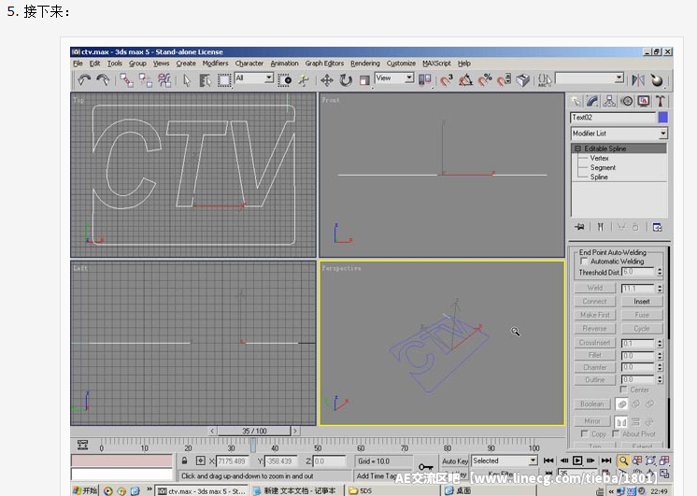
Task: Open Select by Name icon
Action: click(x=205, y=80)
